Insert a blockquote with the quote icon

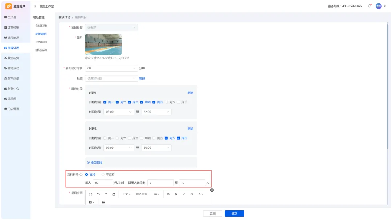103,202
